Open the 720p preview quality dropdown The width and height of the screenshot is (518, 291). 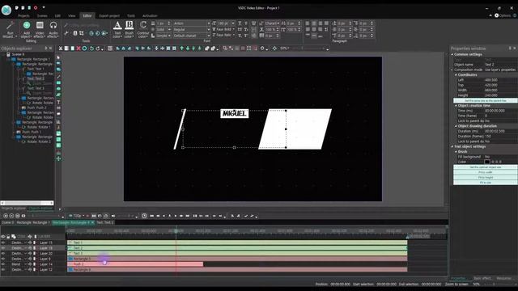coord(79,216)
